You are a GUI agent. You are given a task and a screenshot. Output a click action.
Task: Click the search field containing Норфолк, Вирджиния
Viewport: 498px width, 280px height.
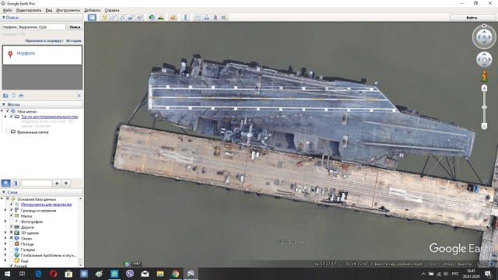click(x=33, y=27)
